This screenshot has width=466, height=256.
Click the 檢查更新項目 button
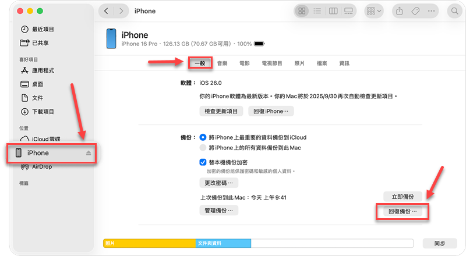tap(221, 111)
